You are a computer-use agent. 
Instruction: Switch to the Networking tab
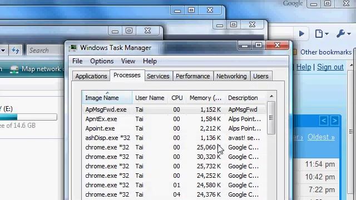(x=231, y=76)
